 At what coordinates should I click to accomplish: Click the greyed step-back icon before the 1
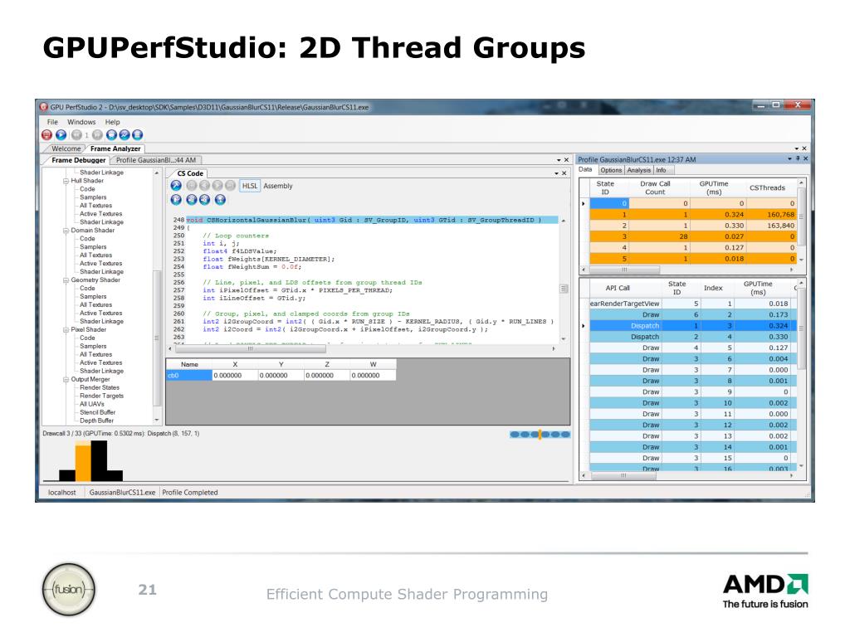[77, 135]
